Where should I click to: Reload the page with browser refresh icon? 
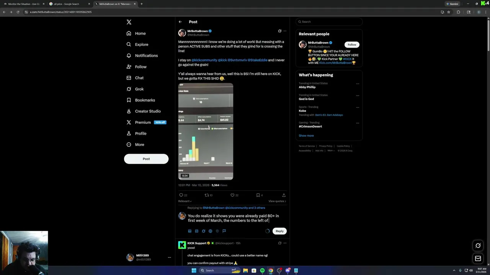pos(18,12)
